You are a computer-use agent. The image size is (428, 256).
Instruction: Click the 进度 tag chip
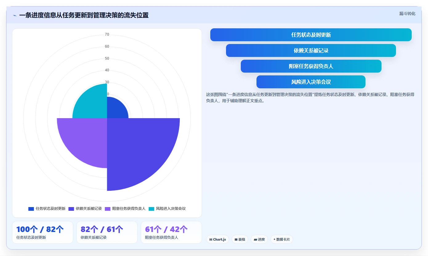(x=259, y=239)
